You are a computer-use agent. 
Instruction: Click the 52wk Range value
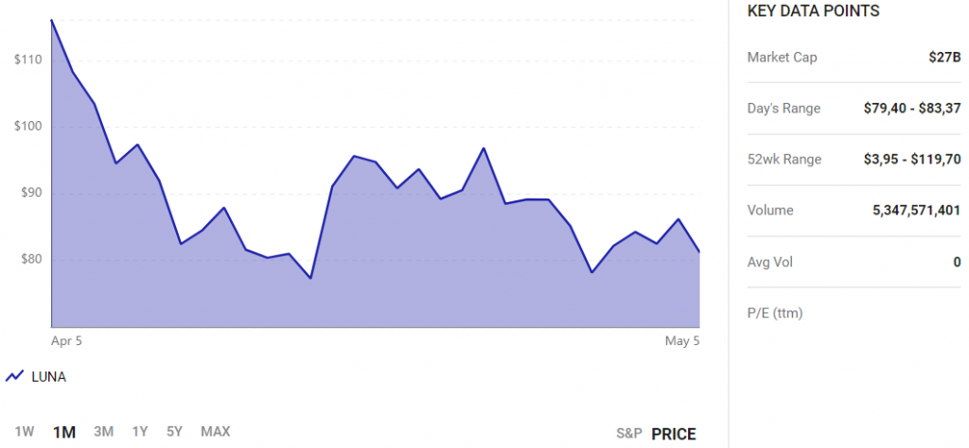point(912,159)
